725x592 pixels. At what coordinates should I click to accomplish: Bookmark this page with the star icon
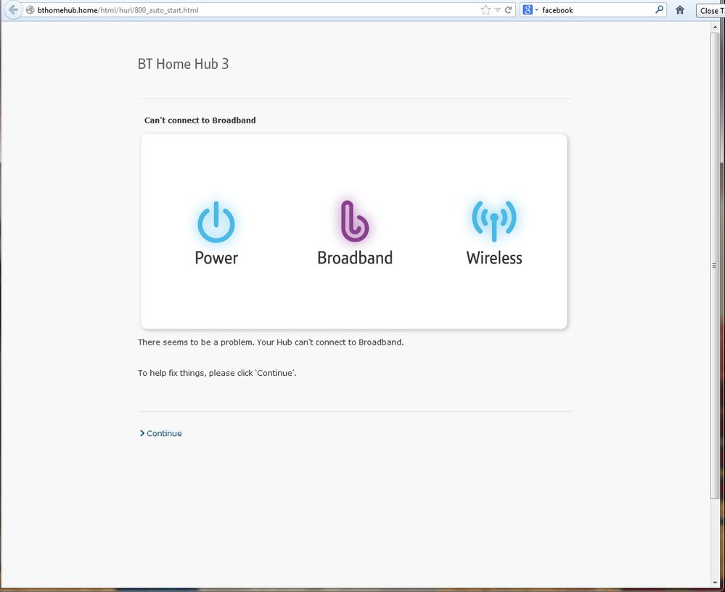[486, 9]
